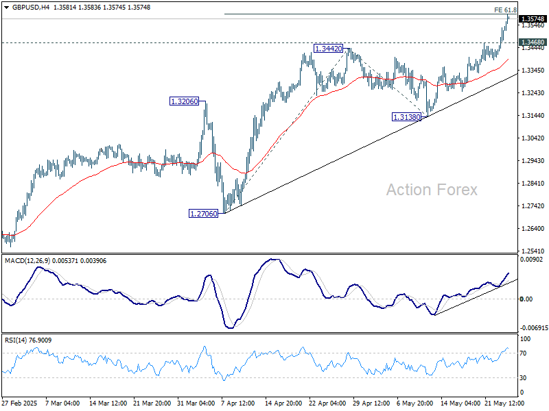Click the 1.31440 price axis value
The image size is (549, 411).
coord(533,116)
